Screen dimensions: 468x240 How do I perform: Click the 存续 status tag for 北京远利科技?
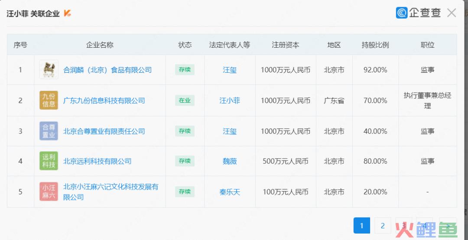(x=185, y=161)
